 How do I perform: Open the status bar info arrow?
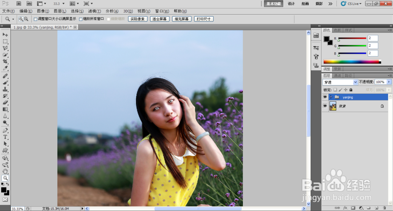click(82, 209)
